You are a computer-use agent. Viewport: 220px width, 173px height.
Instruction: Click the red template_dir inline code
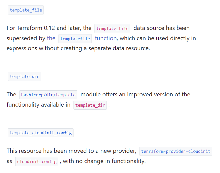(90, 105)
